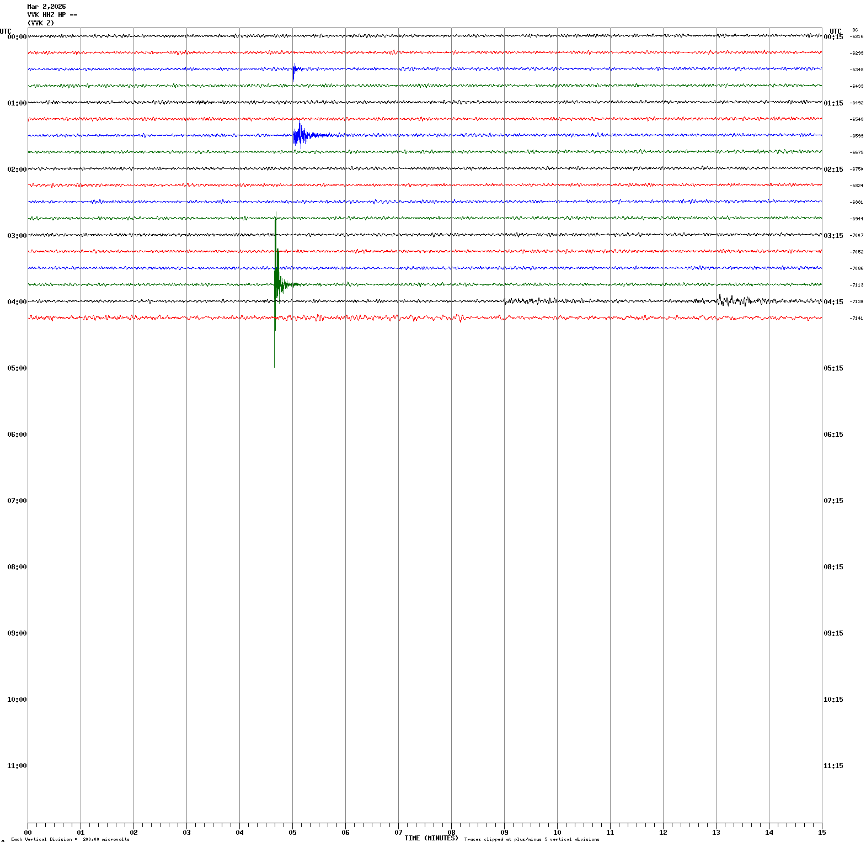Select the 11:00 hour label on left axis
Viewport: 866px width, 847px height.
tap(17, 766)
